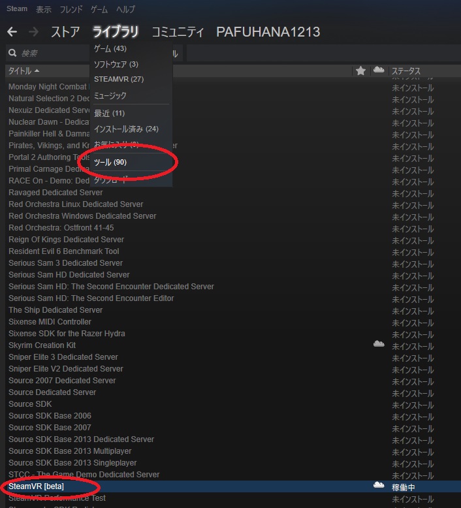
Task: Select ツール (90) in dropdown
Action: [x=110, y=162]
